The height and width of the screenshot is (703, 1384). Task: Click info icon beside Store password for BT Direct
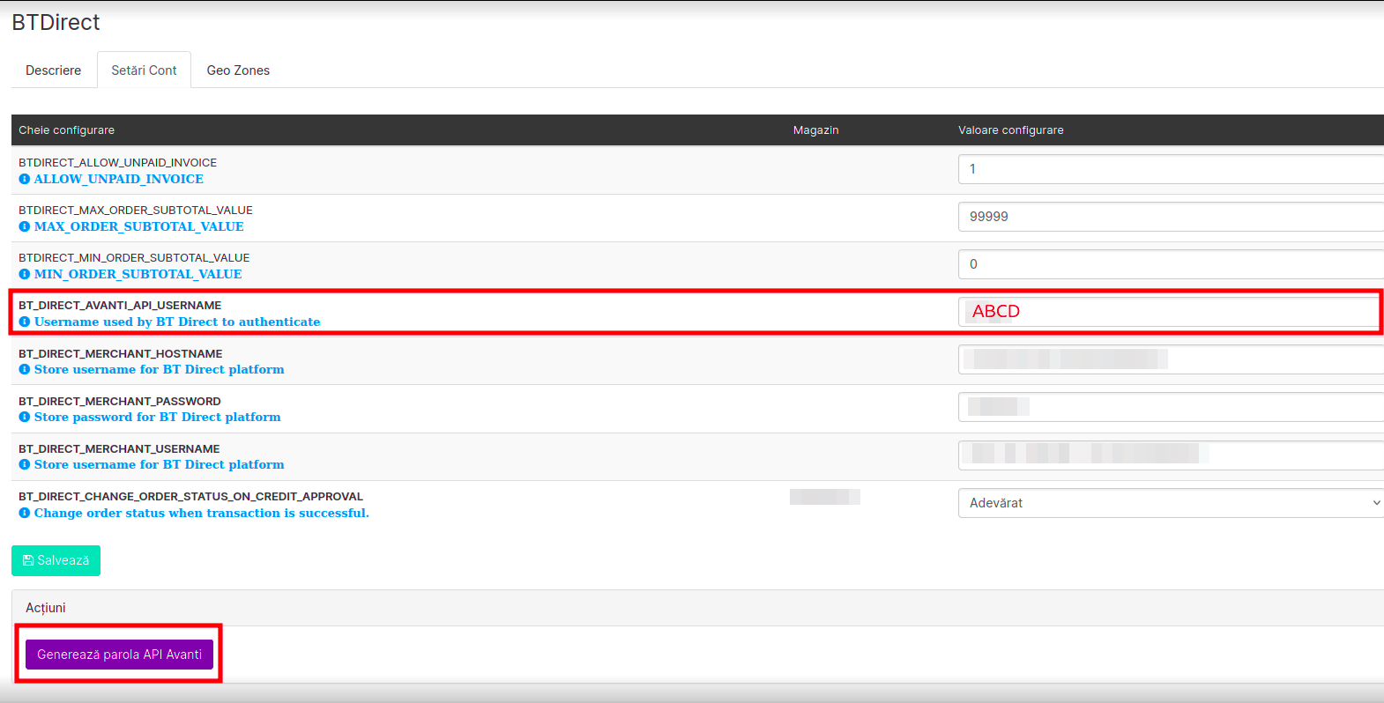pyautogui.click(x=25, y=417)
